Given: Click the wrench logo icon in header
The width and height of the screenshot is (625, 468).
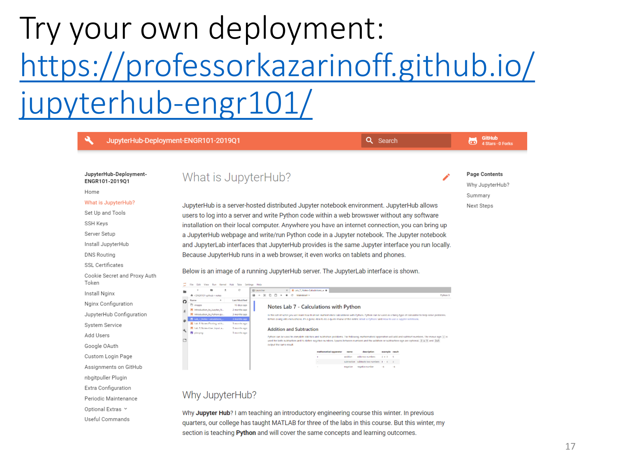Looking at the screenshot, I should 89,140.
